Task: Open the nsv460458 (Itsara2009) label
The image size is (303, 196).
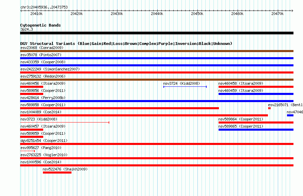Action: point(241,83)
